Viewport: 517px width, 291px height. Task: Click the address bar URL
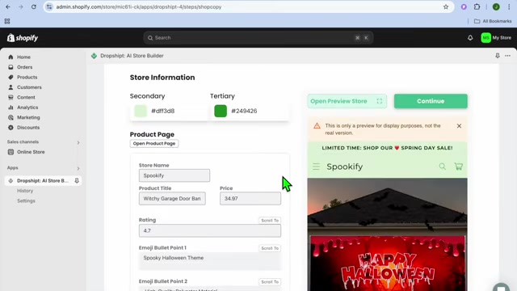(x=138, y=6)
